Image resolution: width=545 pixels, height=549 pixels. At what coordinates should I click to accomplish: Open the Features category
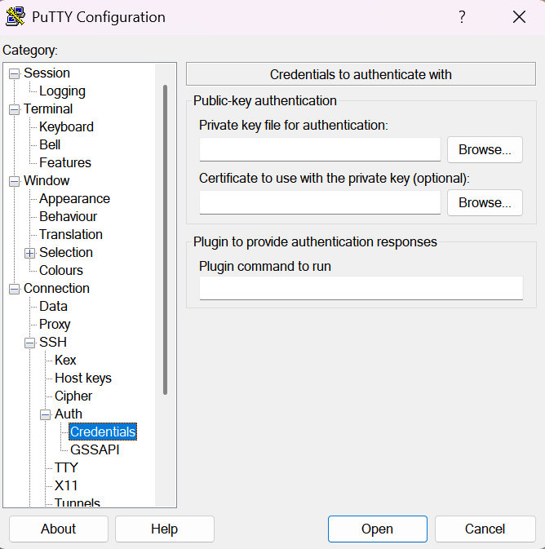click(x=65, y=162)
